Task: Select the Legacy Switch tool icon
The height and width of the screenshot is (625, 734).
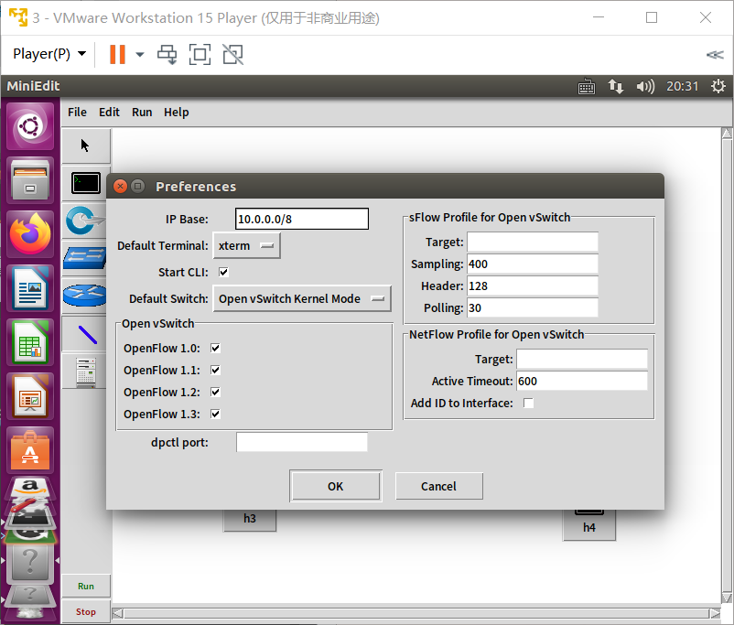Action: click(85, 258)
